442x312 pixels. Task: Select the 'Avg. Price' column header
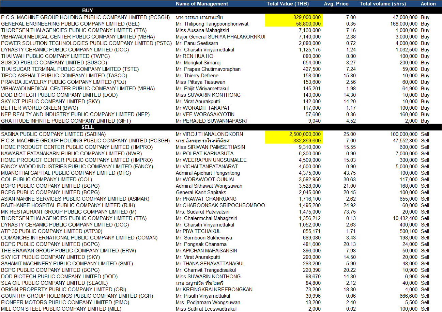click(x=336, y=4)
